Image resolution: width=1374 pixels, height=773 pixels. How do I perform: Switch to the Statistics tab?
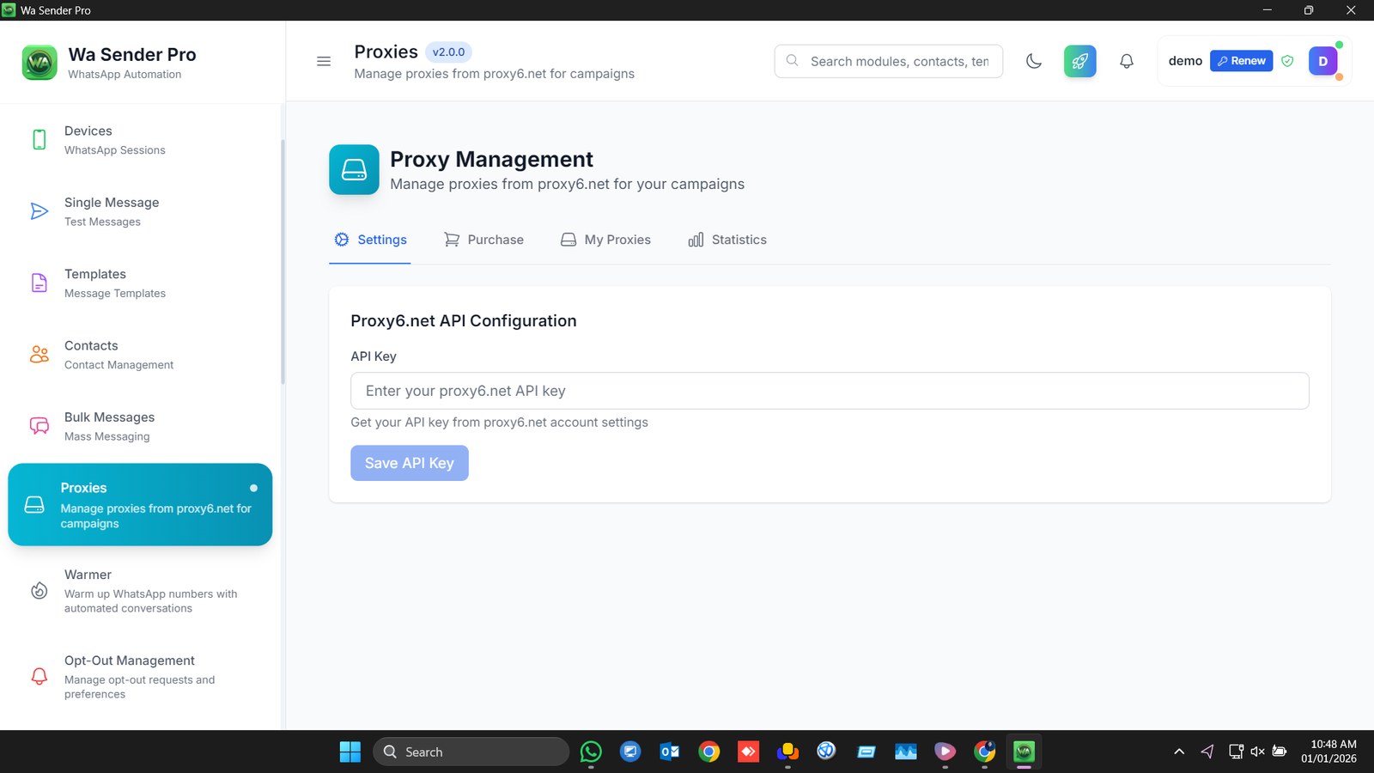(727, 240)
